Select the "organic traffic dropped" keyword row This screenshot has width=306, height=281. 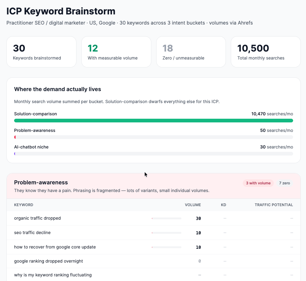(37, 218)
